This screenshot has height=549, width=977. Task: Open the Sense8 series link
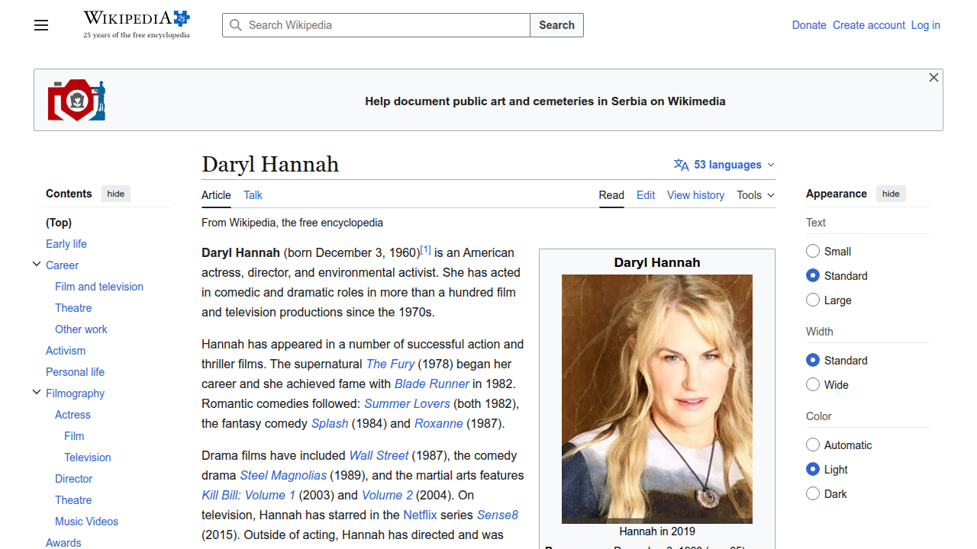point(498,515)
